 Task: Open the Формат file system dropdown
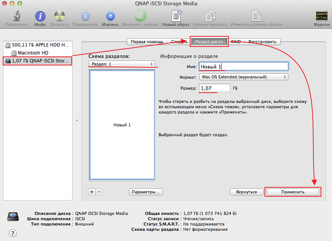[x=244, y=77]
